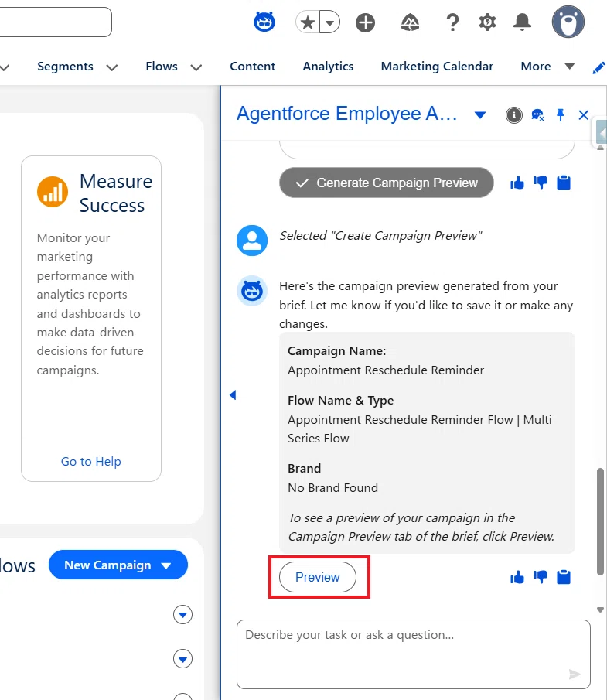Click the Favorites star icon
The width and height of the screenshot is (607, 700).
[x=308, y=22]
